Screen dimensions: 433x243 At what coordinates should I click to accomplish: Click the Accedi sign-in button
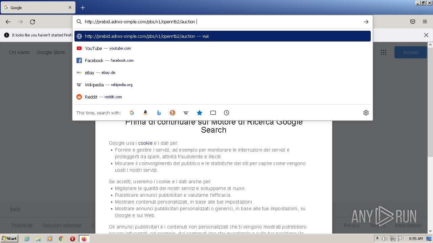tap(411, 52)
